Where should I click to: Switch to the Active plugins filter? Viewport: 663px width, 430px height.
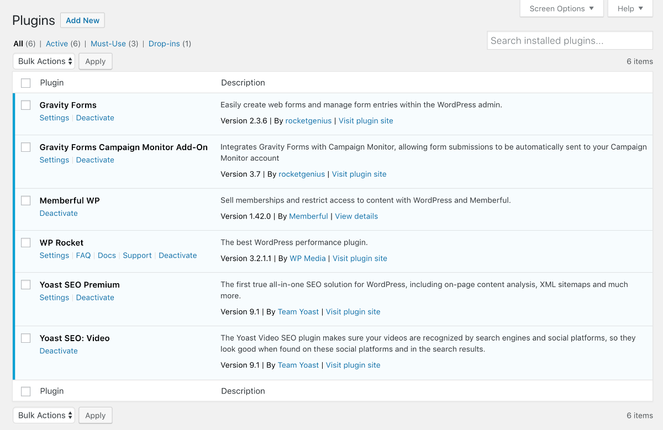pos(56,44)
